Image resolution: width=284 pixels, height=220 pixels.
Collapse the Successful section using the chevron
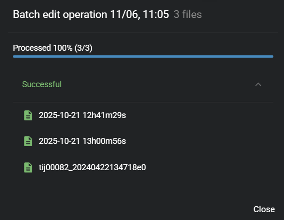coord(258,84)
